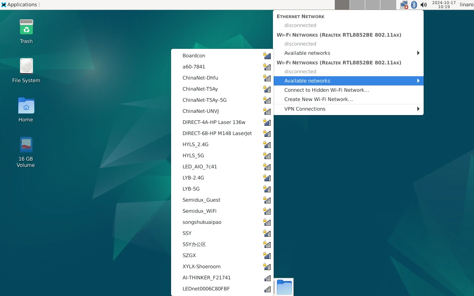Click the network manager tray icon
The height and width of the screenshot is (296, 474).
click(404, 5)
